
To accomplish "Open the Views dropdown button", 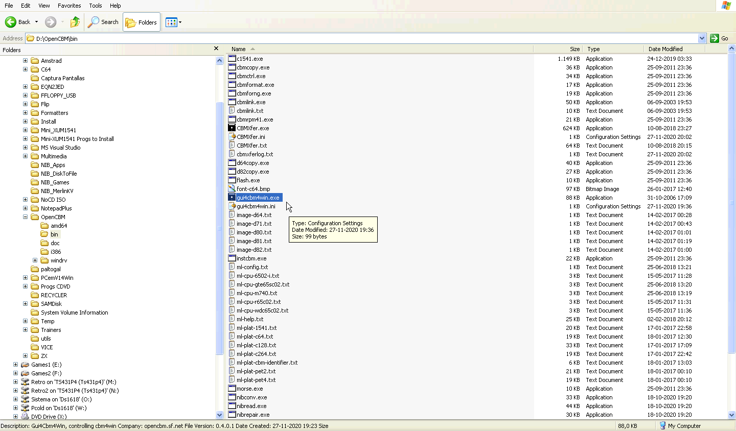I will click(x=173, y=22).
